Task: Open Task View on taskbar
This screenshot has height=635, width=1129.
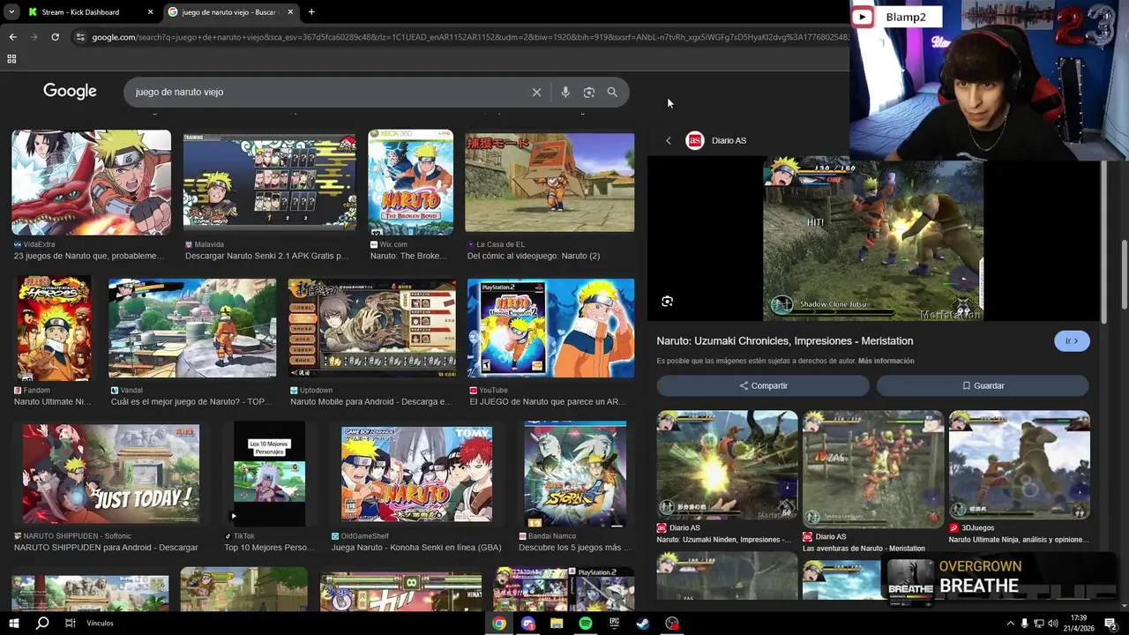Action: point(70,624)
